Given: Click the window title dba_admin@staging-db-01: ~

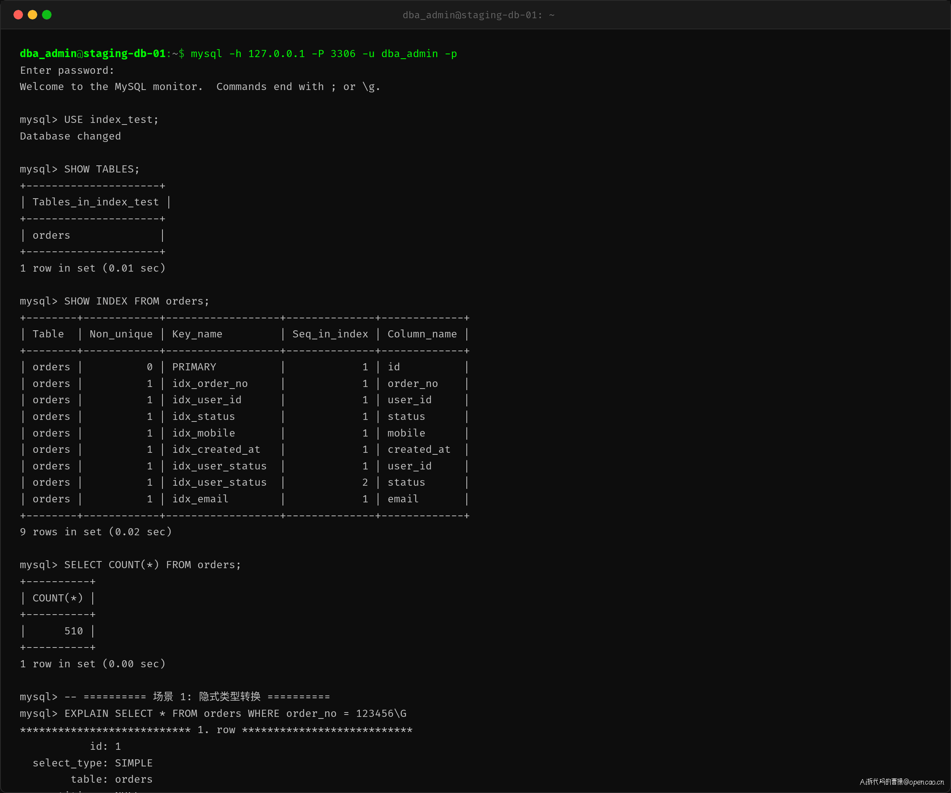Looking at the screenshot, I should [479, 15].
